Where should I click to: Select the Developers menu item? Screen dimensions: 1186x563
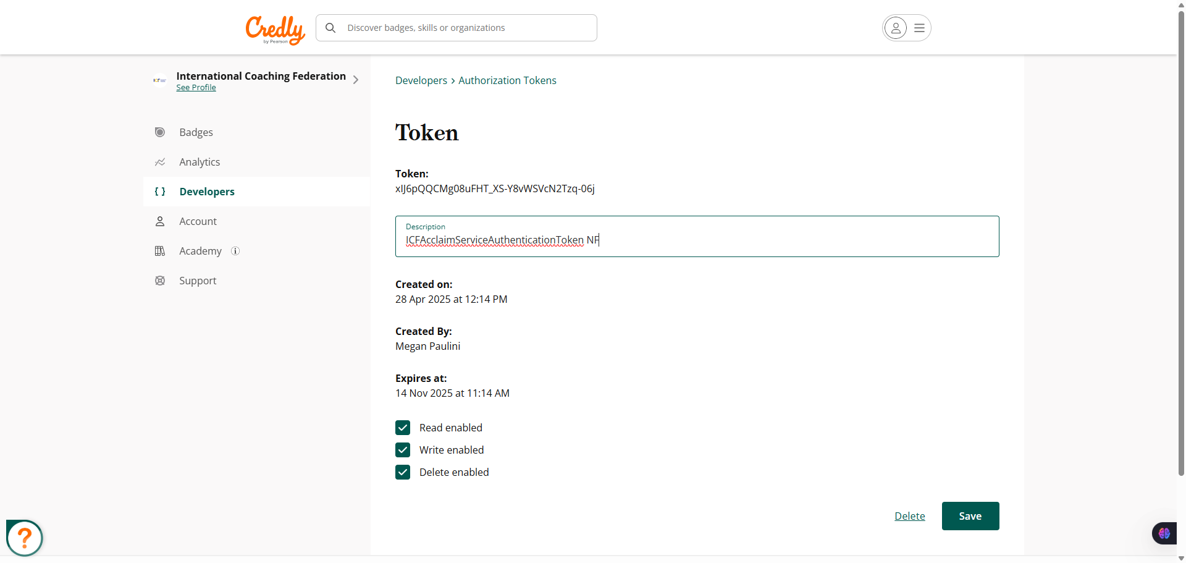click(257, 192)
